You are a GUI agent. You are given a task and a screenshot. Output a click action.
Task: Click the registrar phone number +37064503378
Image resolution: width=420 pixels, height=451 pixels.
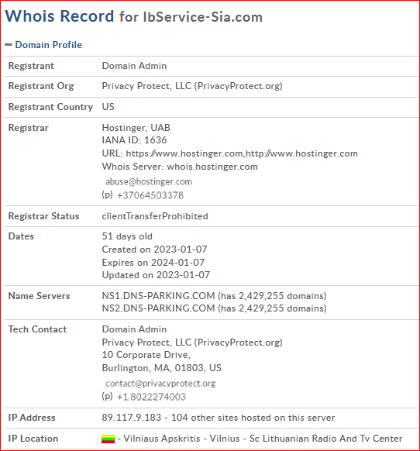pos(150,195)
